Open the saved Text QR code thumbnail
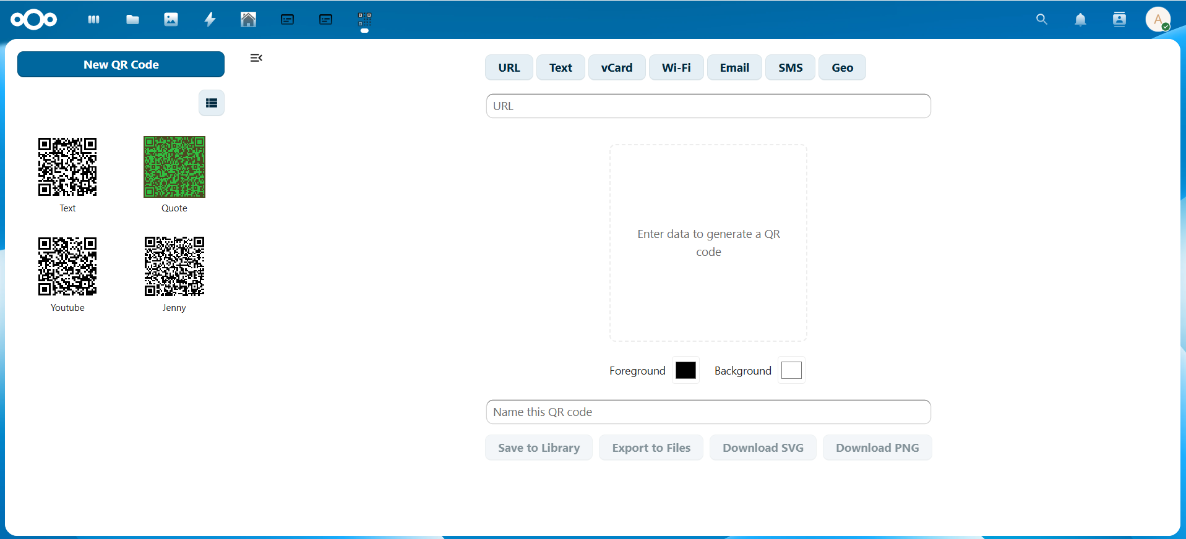 point(67,167)
